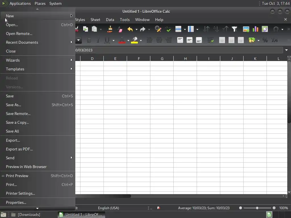Open Applications menu in top panel

tap(20, 3)
